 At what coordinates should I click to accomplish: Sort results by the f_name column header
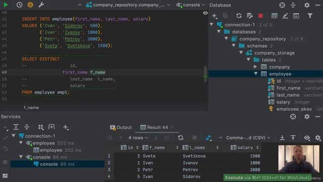tap(160, 148)
